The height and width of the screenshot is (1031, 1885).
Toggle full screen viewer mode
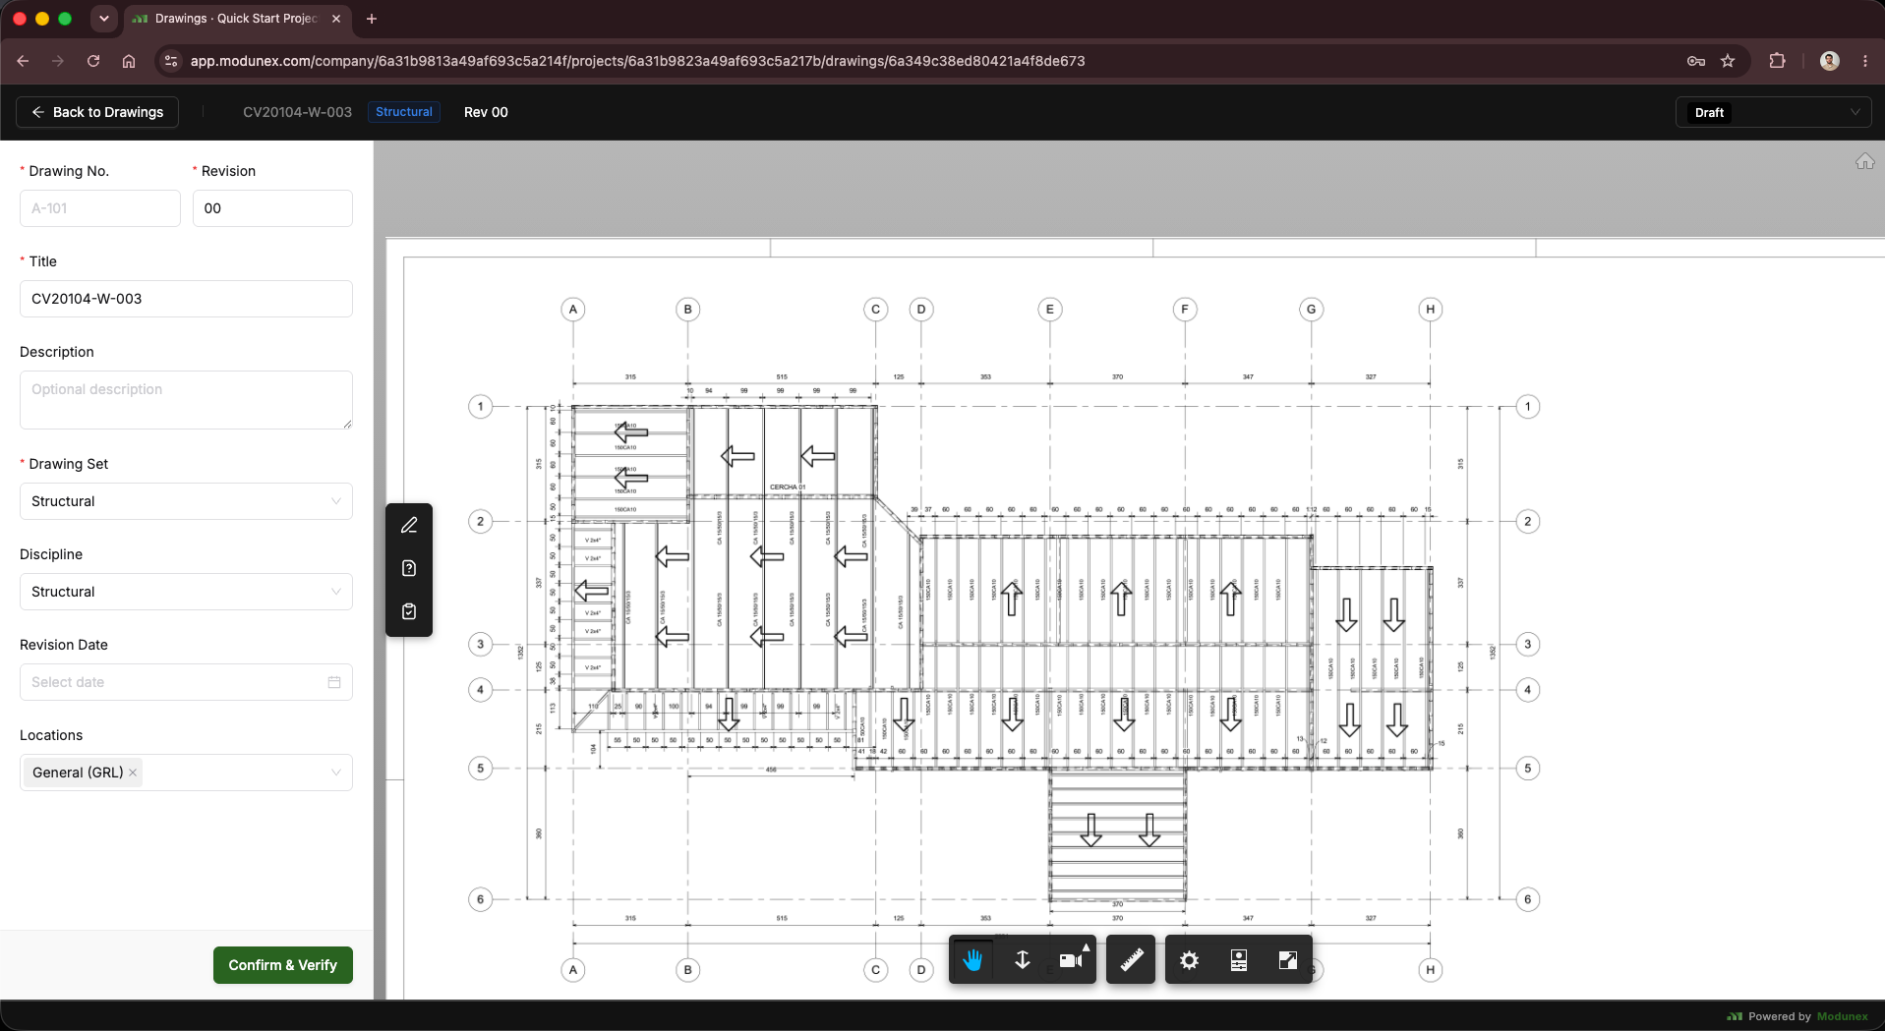pyautogui.click(x=1287, y=960)
